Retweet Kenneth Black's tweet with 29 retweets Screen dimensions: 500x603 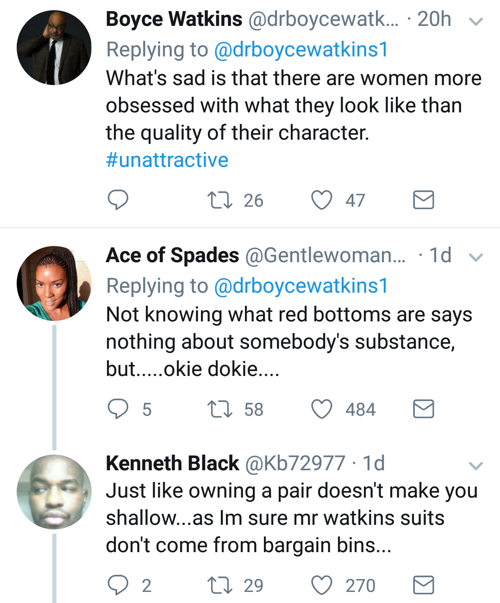(x=220, y=585)
